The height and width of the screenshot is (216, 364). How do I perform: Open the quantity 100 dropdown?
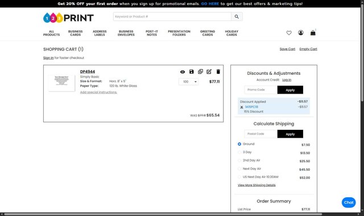(188, 82)
